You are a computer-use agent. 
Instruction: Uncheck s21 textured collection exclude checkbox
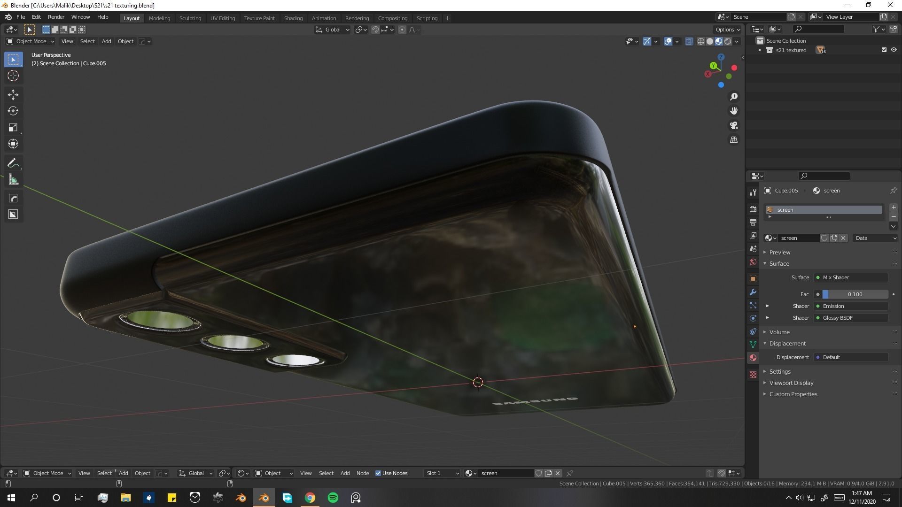pyautogui.click(x=884, y=50)
